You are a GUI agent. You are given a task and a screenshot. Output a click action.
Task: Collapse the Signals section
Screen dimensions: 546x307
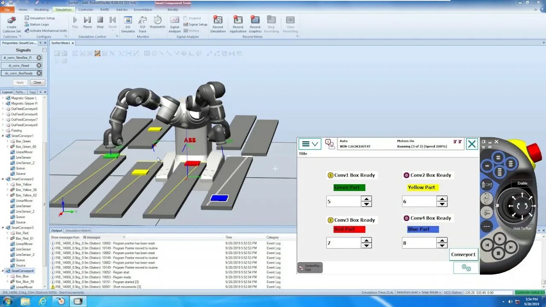[x=44, y=50]
